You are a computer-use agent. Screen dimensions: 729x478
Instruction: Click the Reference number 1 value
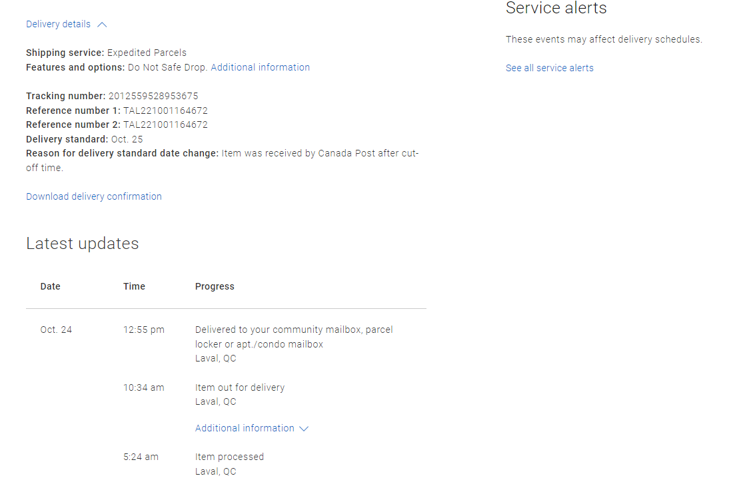tap(165, 111)
